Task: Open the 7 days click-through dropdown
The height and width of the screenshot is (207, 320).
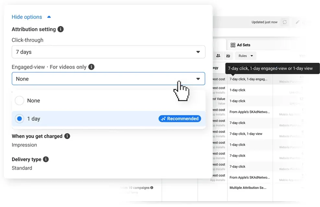Action: click(x=108, y=52)
